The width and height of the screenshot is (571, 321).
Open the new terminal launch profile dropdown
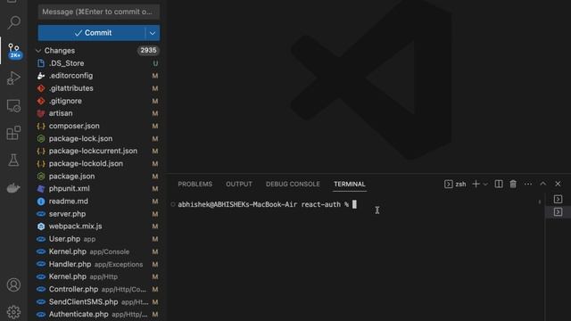[x=485, y=185]
